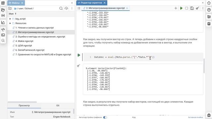Open file 3. Ошибки и методы их определения

pyautogui.click(x=40, y=37)
